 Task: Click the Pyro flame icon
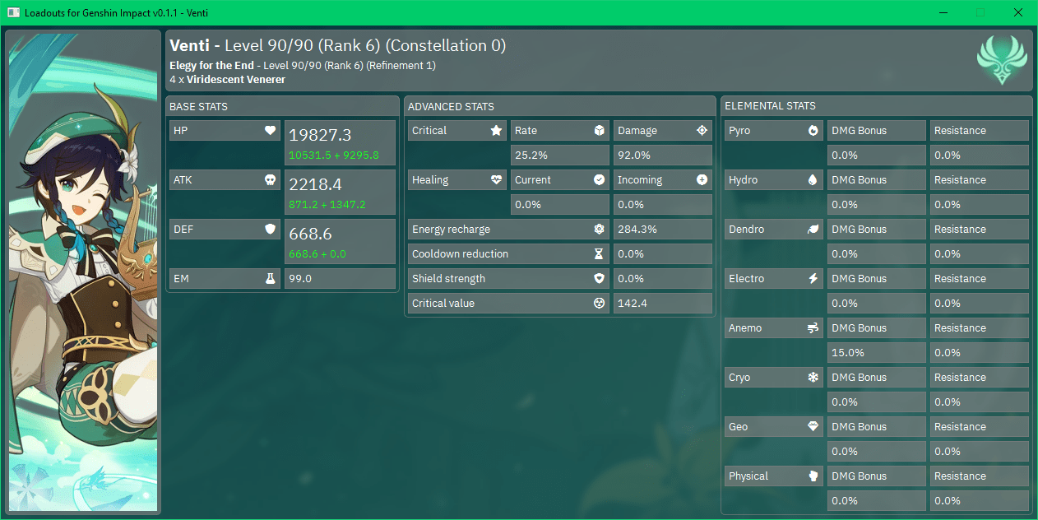(813, 131)
